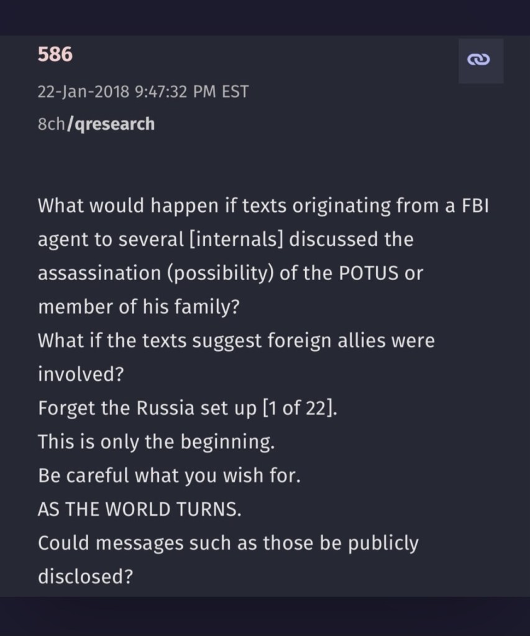The image size is (530, 636).
Task: Click the chain link permalink icon
Action: coord(480,61)
